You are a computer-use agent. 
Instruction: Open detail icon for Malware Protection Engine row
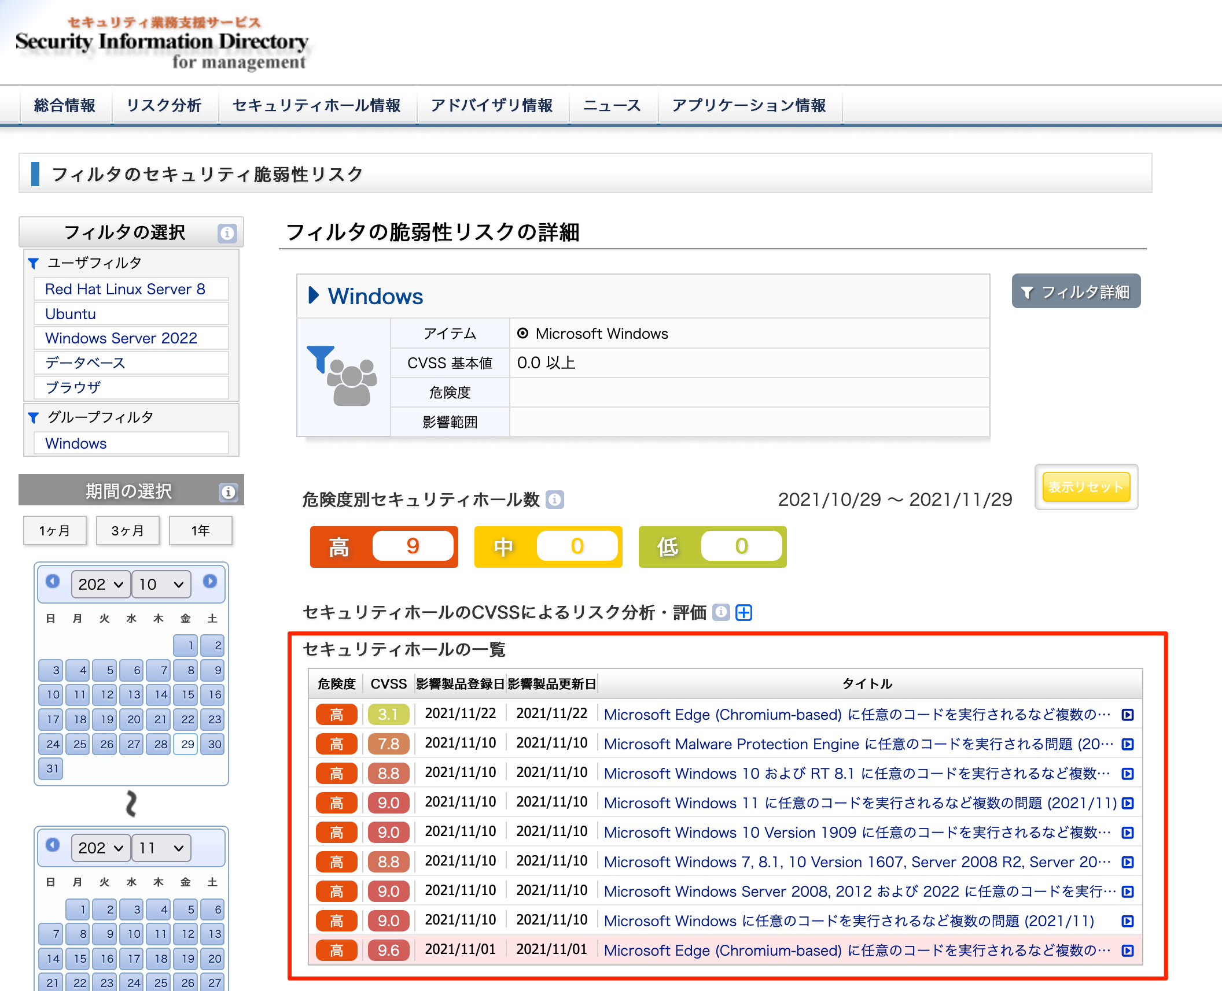tap(1127, 744)
